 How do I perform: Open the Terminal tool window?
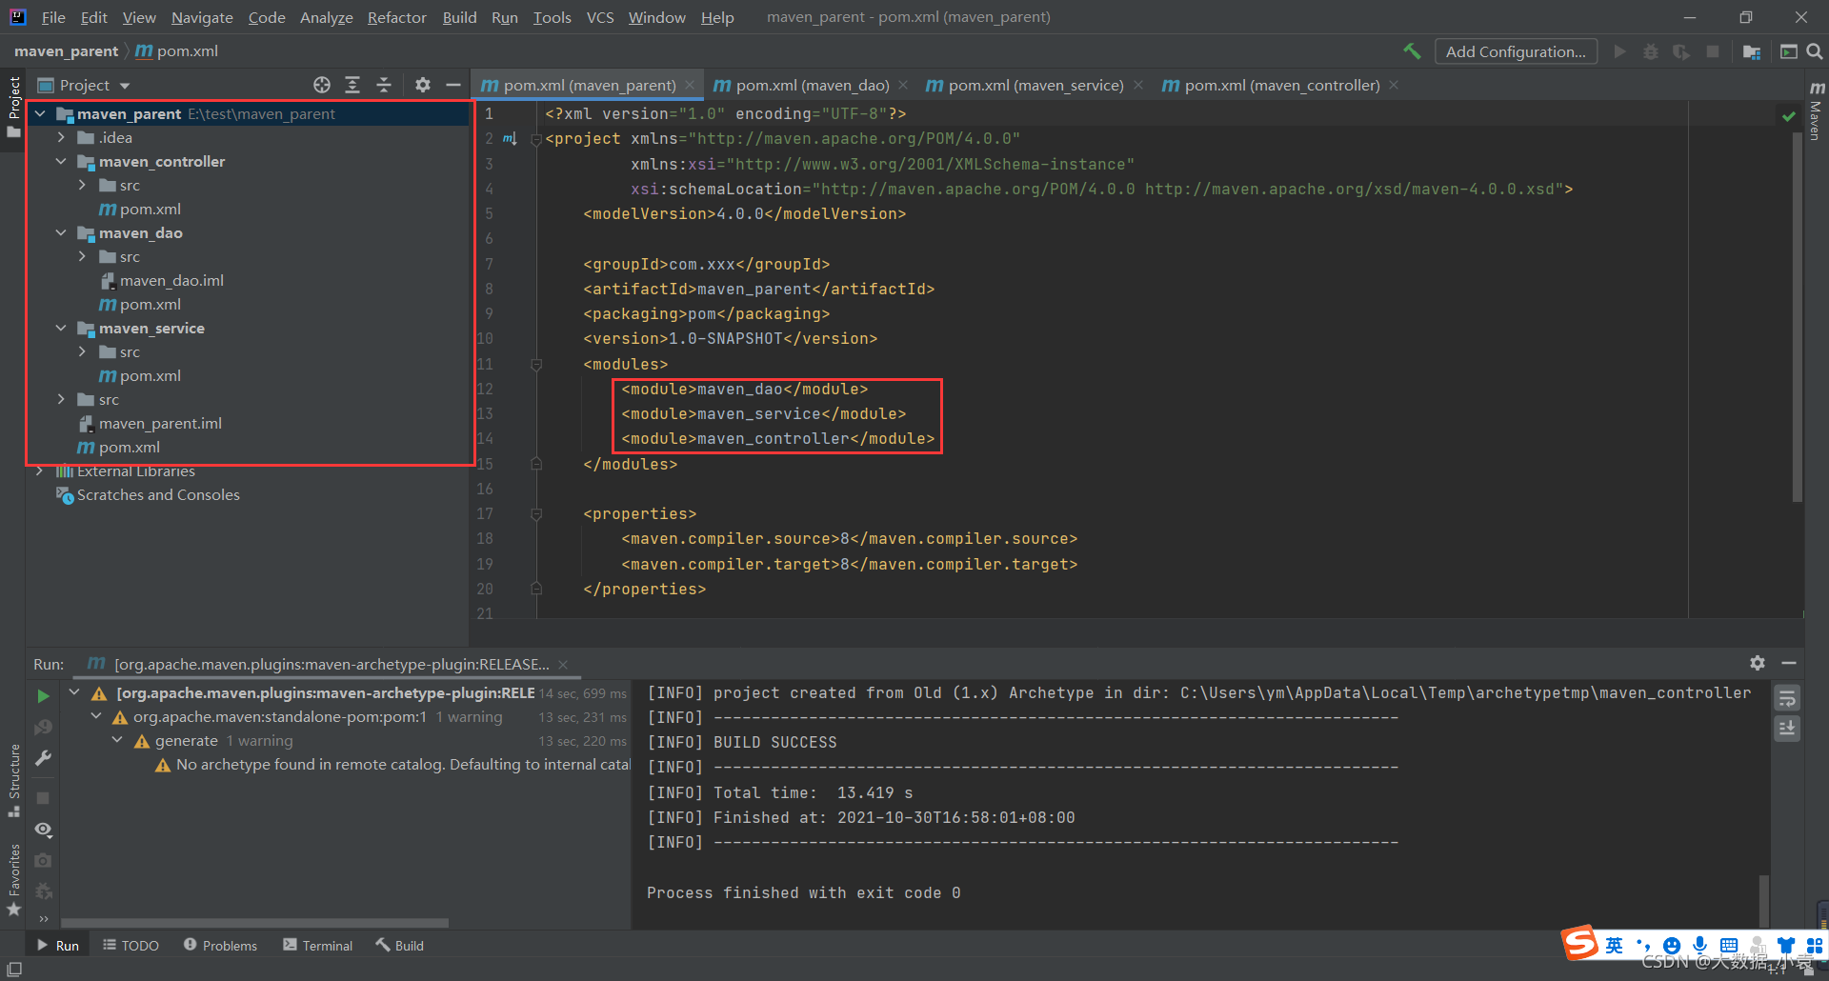[x=318, y=945]
